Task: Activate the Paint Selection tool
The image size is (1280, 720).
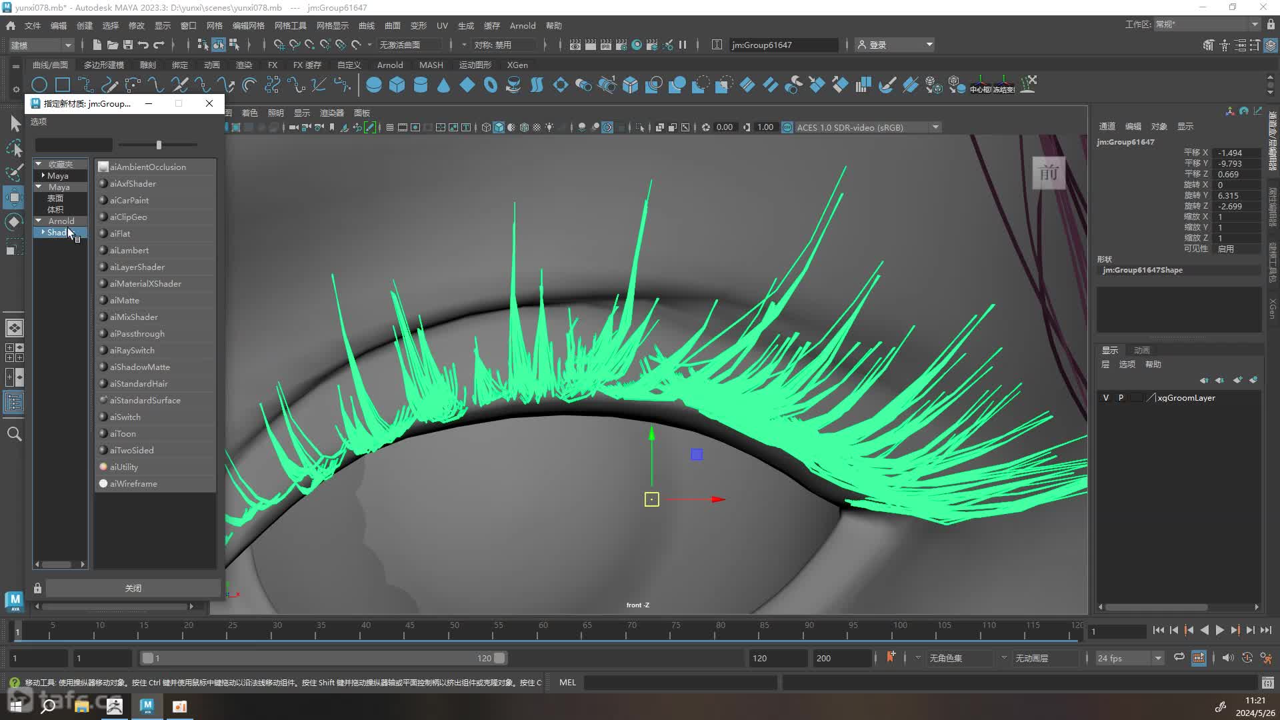Action: [x=15, y=173]
